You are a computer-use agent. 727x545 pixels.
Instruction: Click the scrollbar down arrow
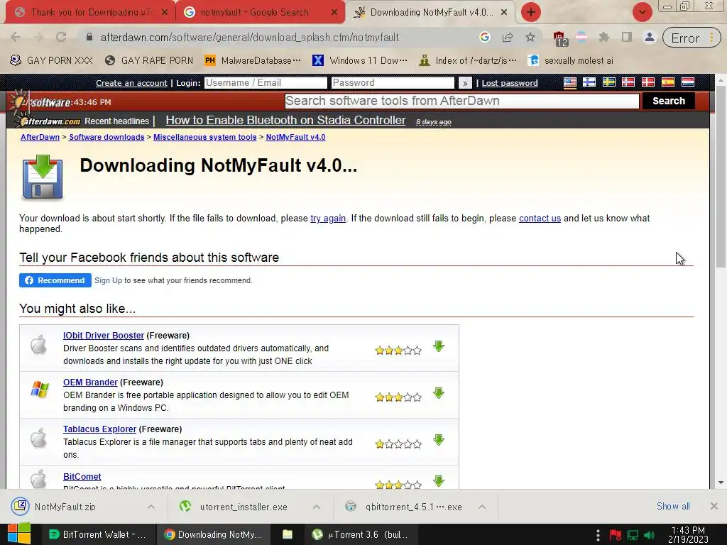coord(721,483)
